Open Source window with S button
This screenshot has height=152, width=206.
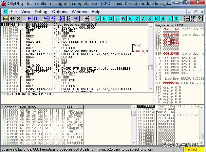click(x=176, y=19)
